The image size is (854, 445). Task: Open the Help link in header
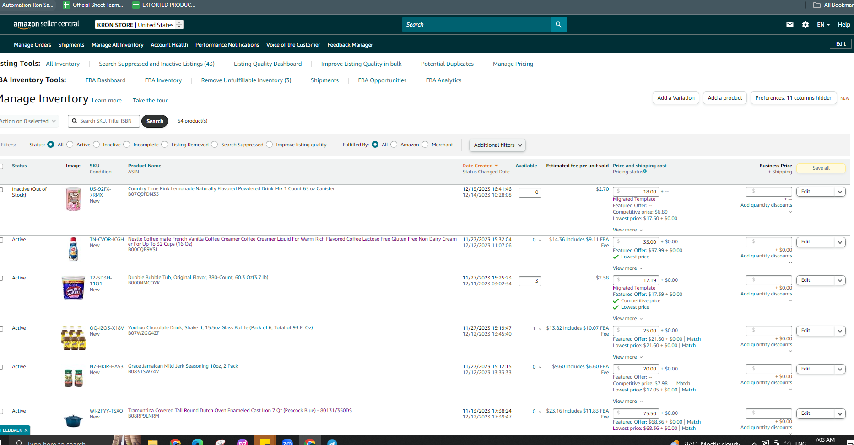844,25
